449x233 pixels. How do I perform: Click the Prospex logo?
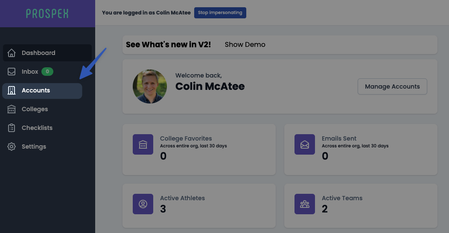pos(47,14)
